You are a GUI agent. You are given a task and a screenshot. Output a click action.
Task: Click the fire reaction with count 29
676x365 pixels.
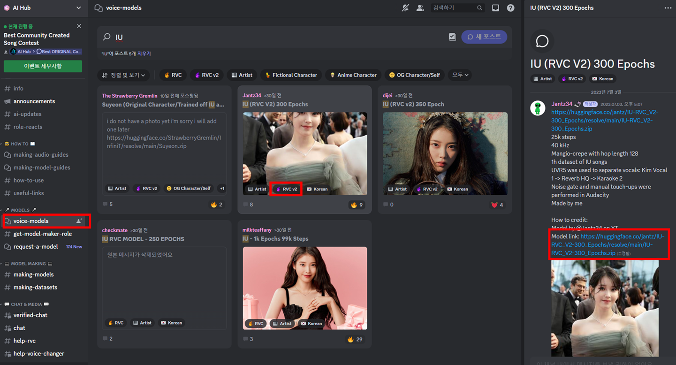[x=355, y=339]
